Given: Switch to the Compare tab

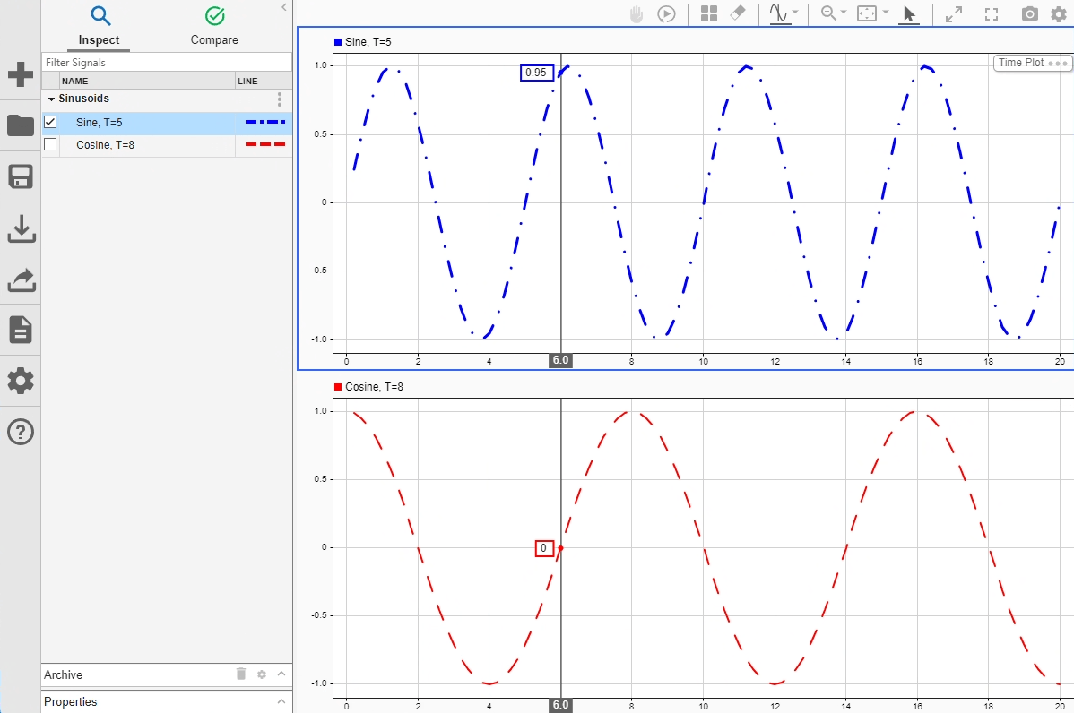Looking at the screenshot, I should point(214,26).
